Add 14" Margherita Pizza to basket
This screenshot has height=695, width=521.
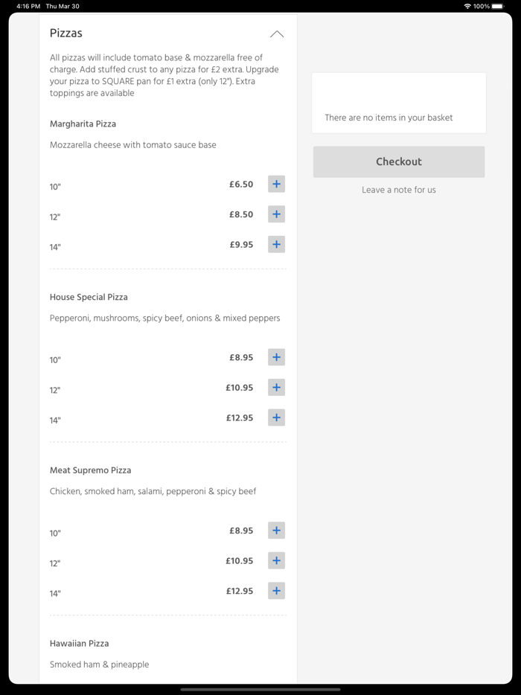pos(276,244)
